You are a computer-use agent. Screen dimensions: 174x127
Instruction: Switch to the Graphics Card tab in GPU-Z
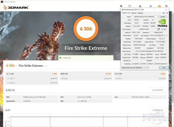click(126, 13)
